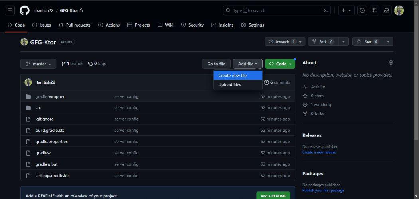The image size is (419, 199).
Task: Switch to the Pull requests tab
Action: pyautogui.click(x=75, y=25)
